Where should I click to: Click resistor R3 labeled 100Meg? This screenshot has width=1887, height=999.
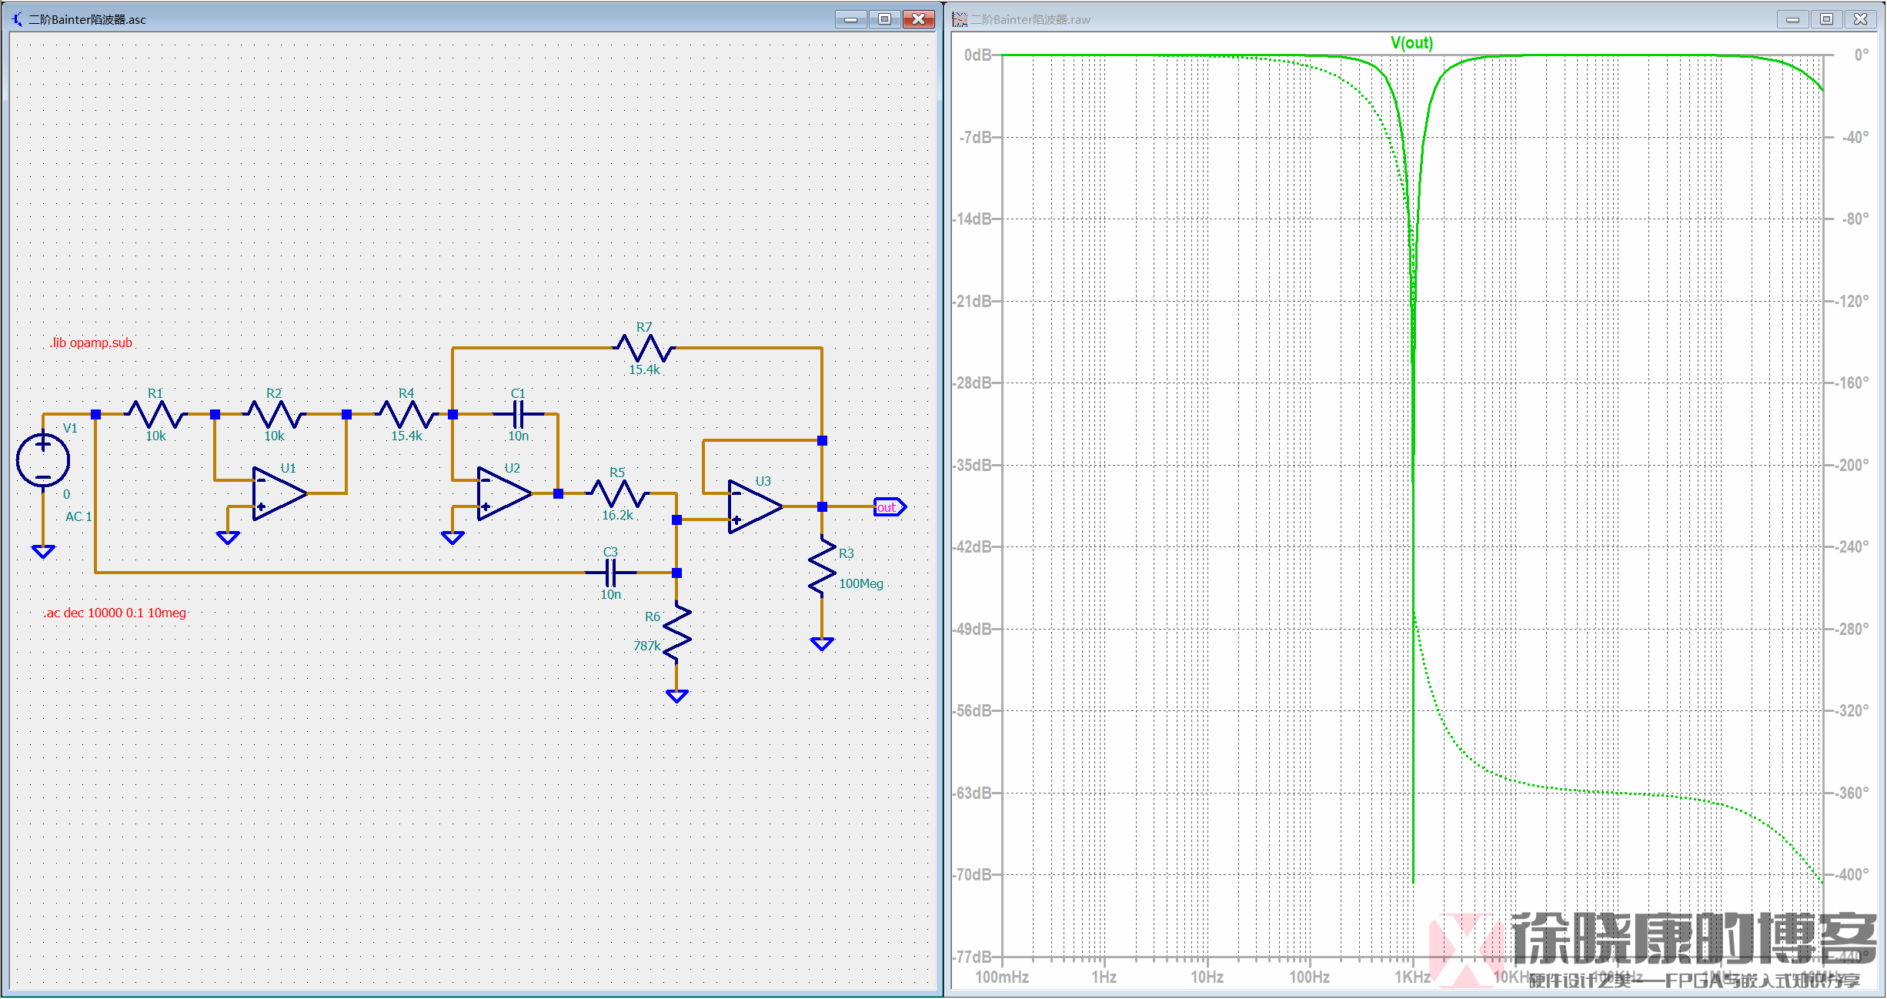pos(822,568)
